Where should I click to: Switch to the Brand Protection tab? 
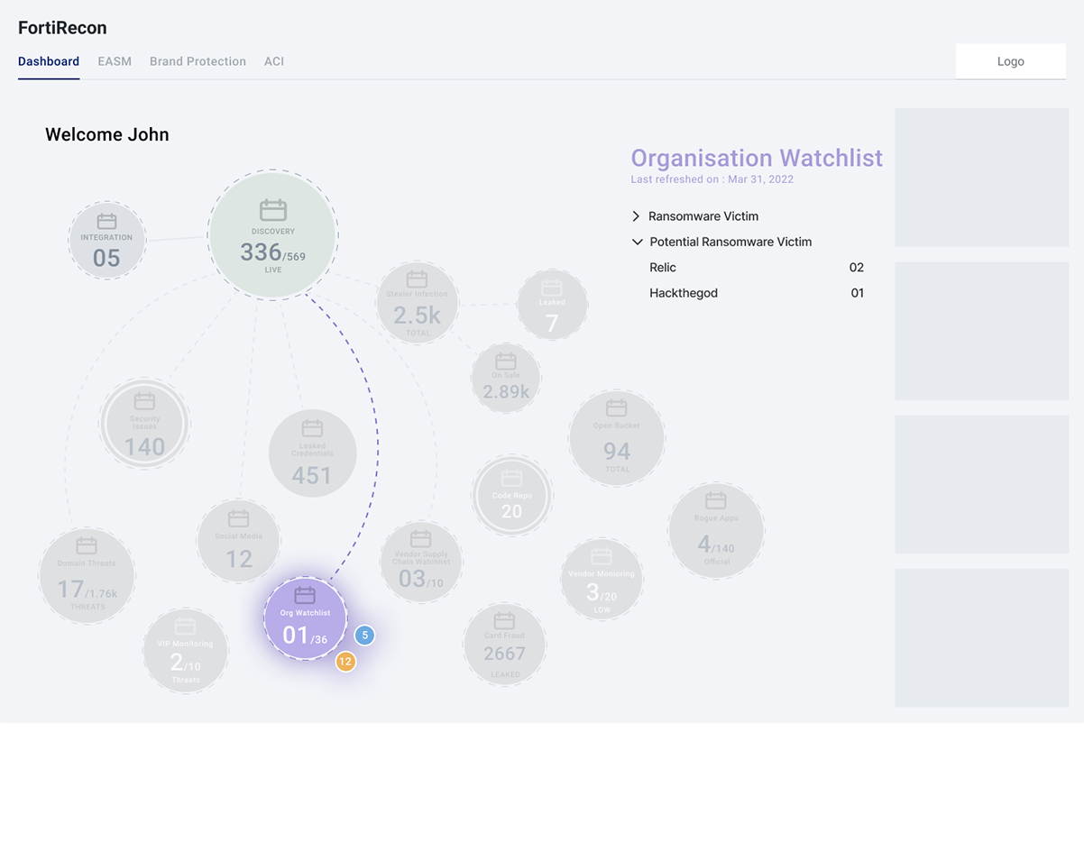click(x=198, y=61)
